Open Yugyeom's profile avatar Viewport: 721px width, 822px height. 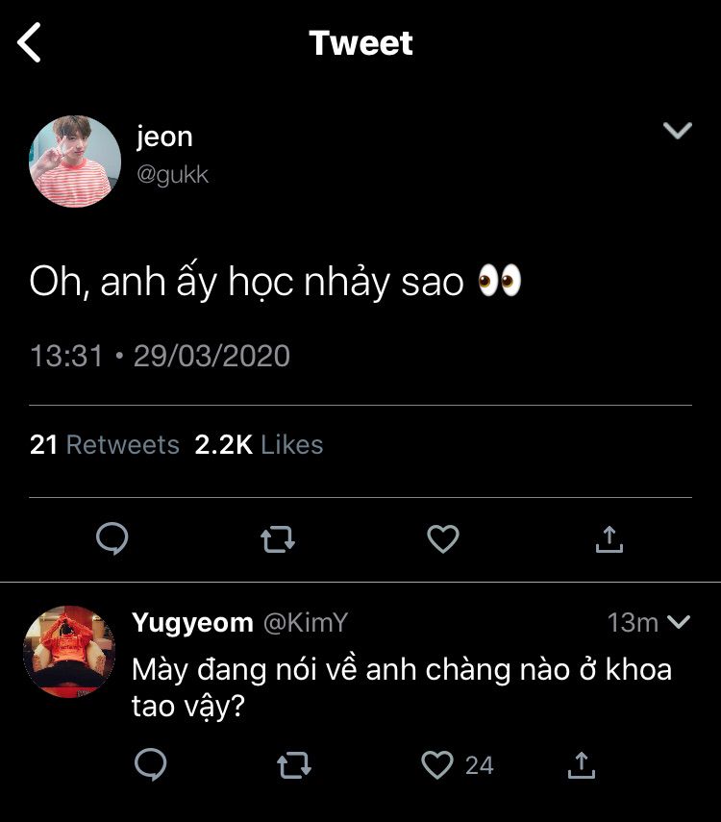[x=69, y=652]
